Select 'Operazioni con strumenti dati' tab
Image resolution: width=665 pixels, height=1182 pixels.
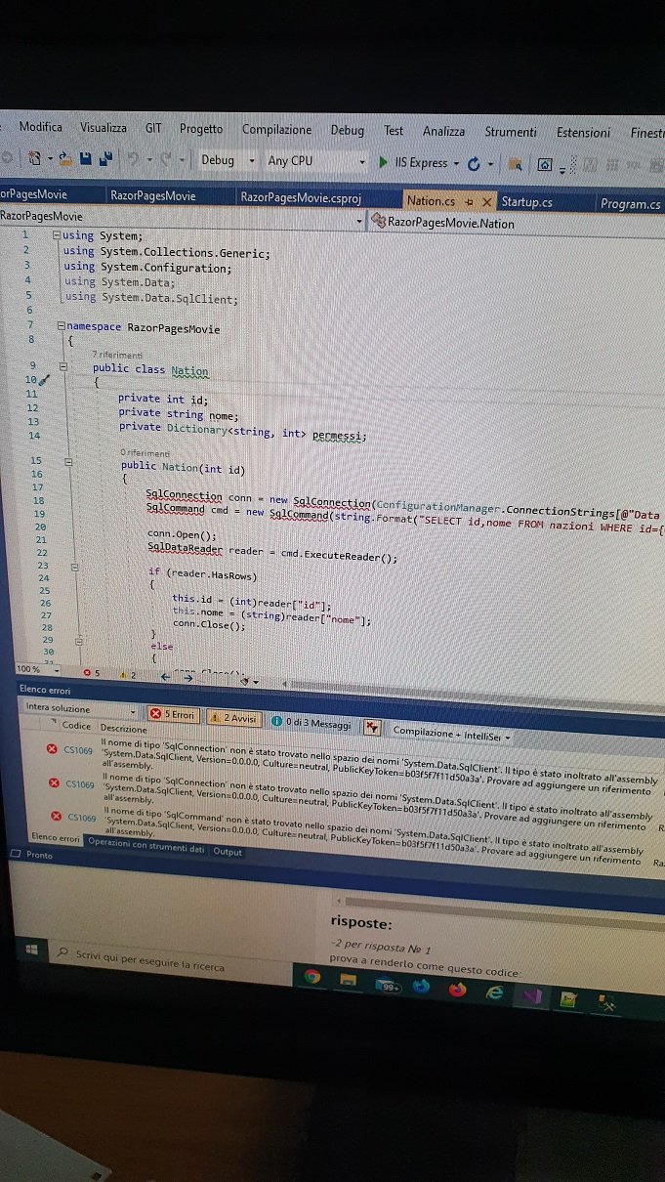146,846
